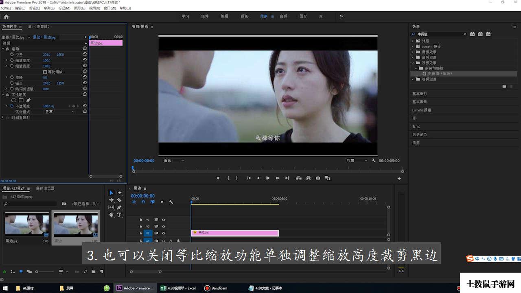Reset the 位置 parameter
The height and width of the screenshot is (293, 521).
pyautogui.click(x=85, y=54)
